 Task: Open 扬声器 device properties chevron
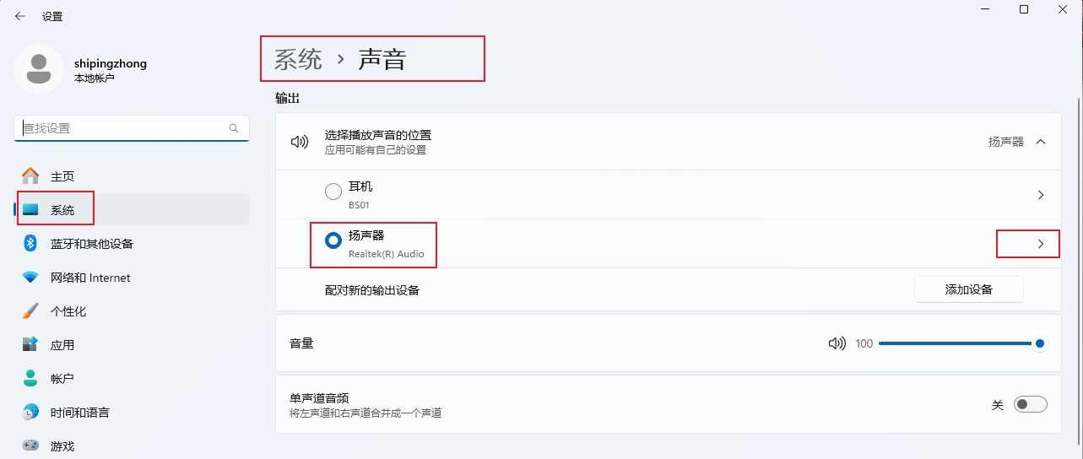1041,244
